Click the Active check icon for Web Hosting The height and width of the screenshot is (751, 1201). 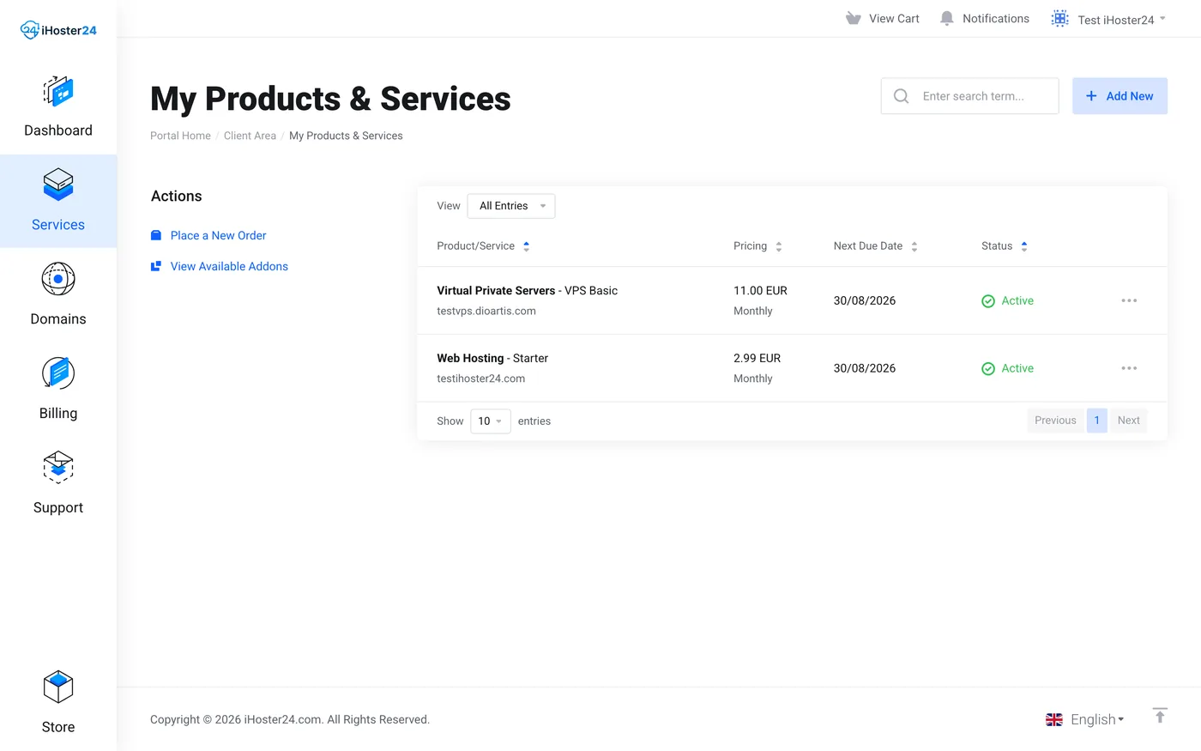point(988,368)
